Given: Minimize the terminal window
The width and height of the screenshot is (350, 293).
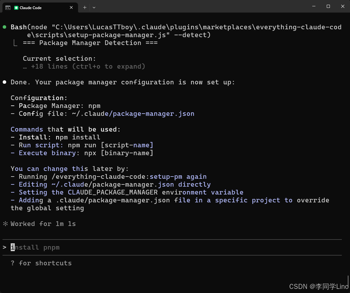Looking at the screenshot, I should click(314, 6).
